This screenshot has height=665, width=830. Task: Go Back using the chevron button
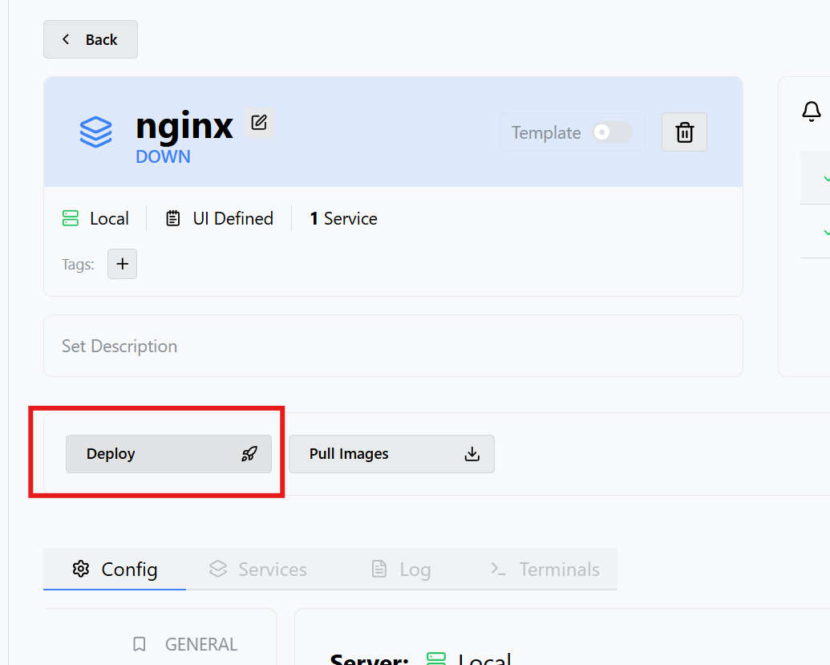[x=91, y=39]
